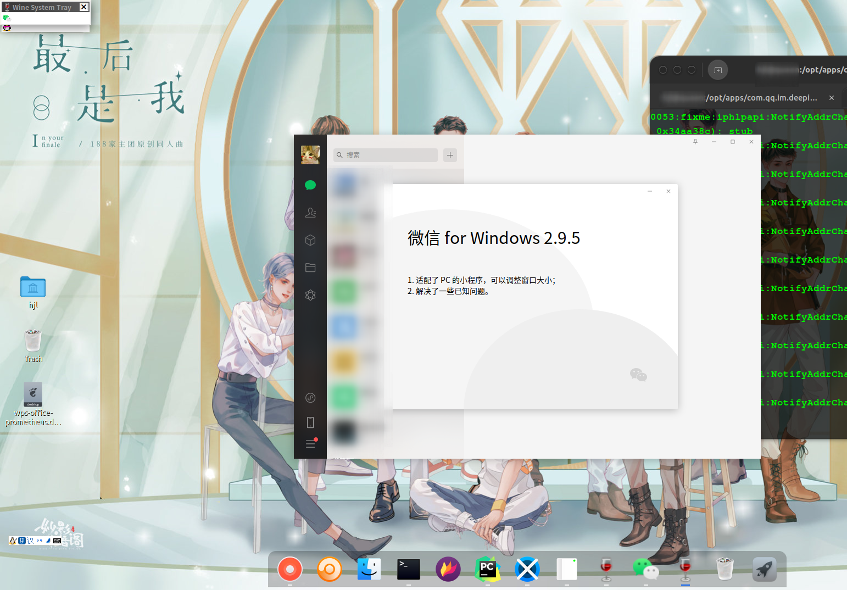Click the '0x34aa38c): stub' terminal line
The height and width of the screenshot is (590, 847).
(705, 131)
